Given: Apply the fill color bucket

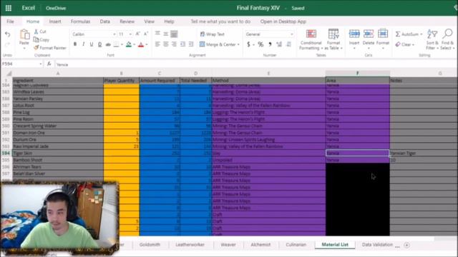Looking at the screenshot, I should point(129,44).
